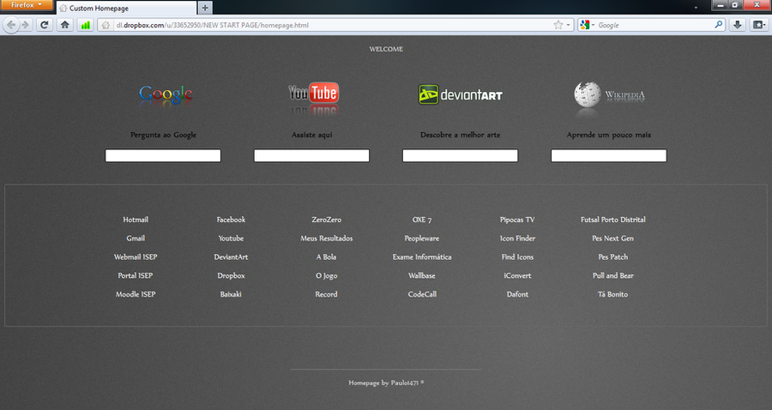Focus the Assiste aqui search field

pos(311,155)
